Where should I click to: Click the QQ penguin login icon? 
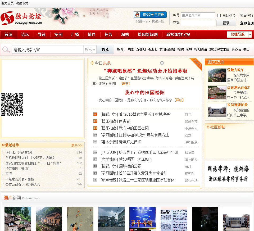coord(137,15)
